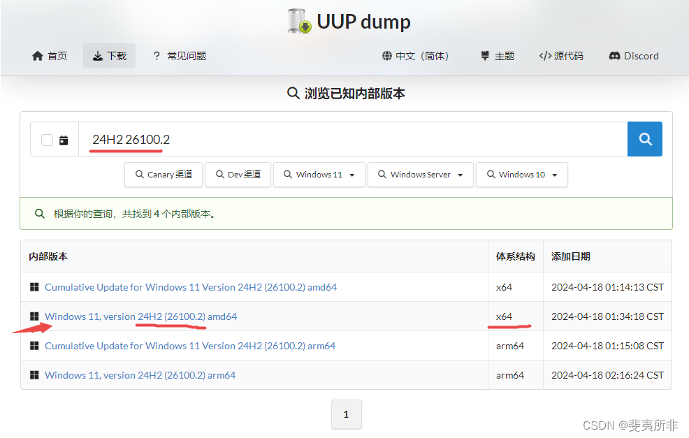
Task: Click the Windows icon beside Cumulative Update arm64
Action: pos(34,346)
